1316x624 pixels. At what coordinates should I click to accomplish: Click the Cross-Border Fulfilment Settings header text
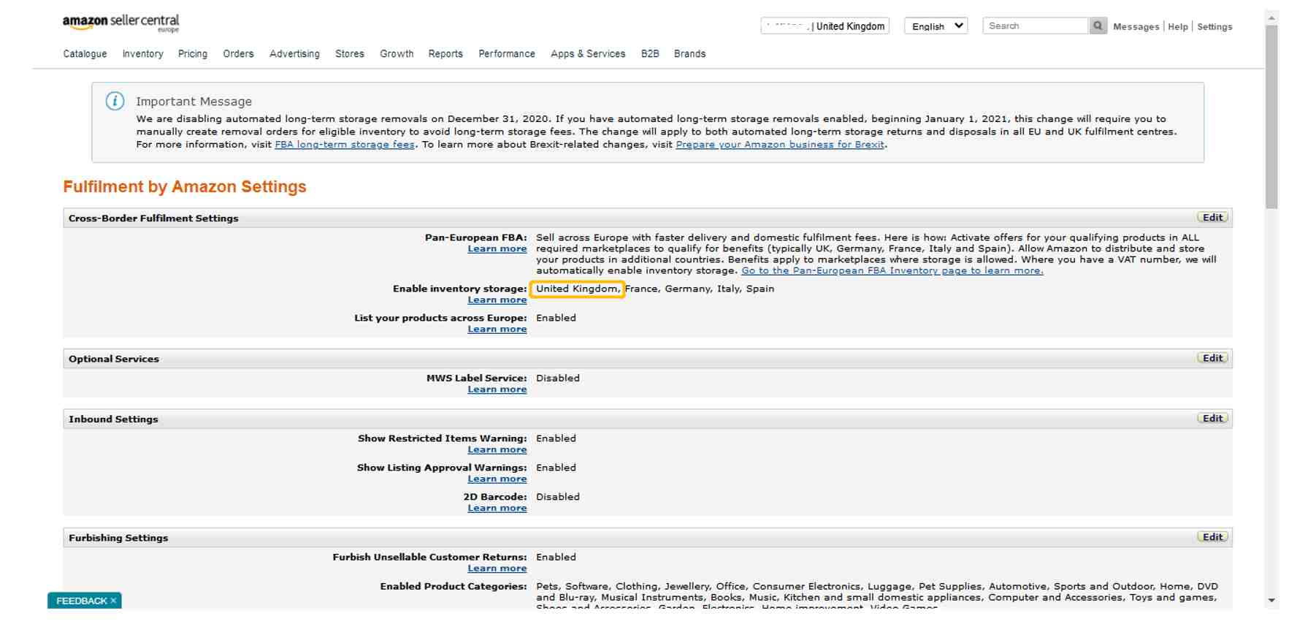tap(153, 218)
